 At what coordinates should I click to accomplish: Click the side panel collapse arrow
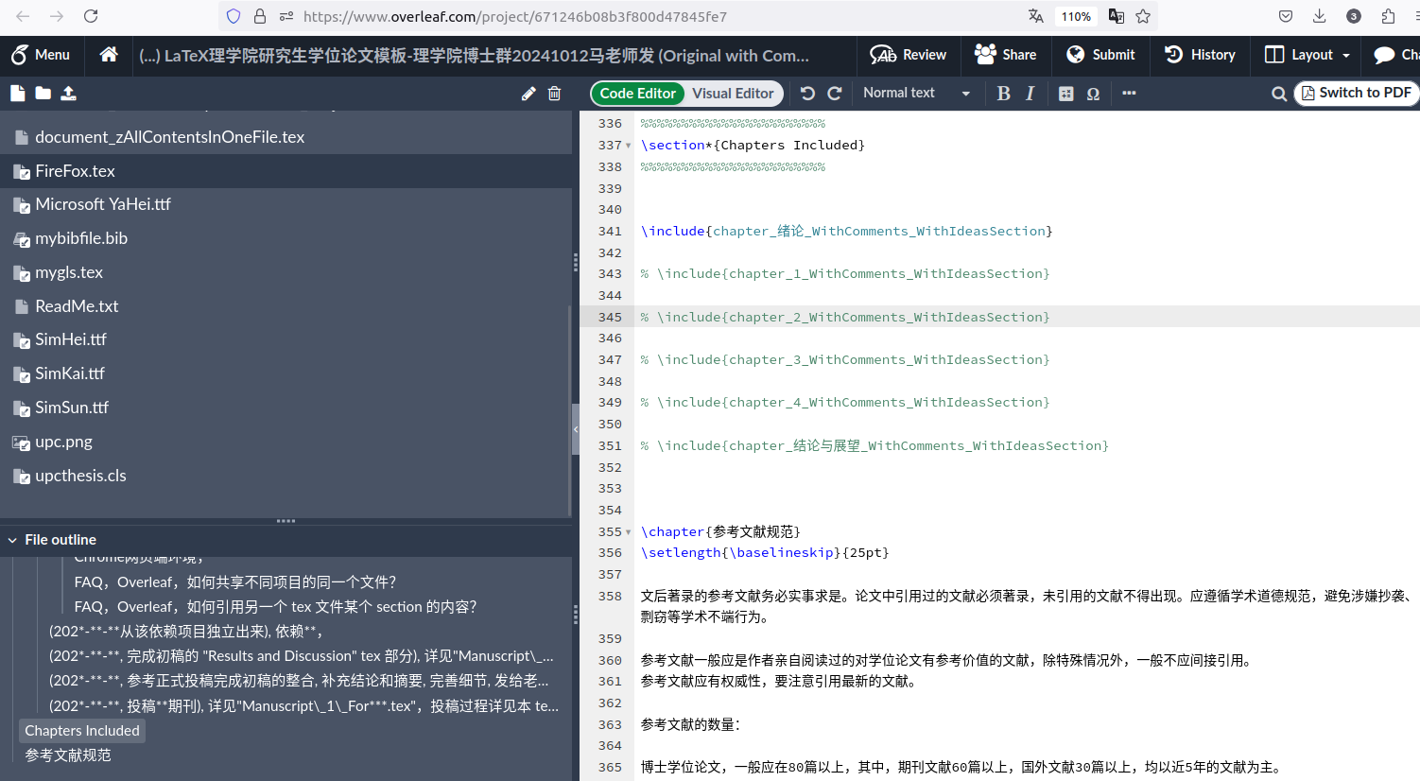[x=575, y=429]
